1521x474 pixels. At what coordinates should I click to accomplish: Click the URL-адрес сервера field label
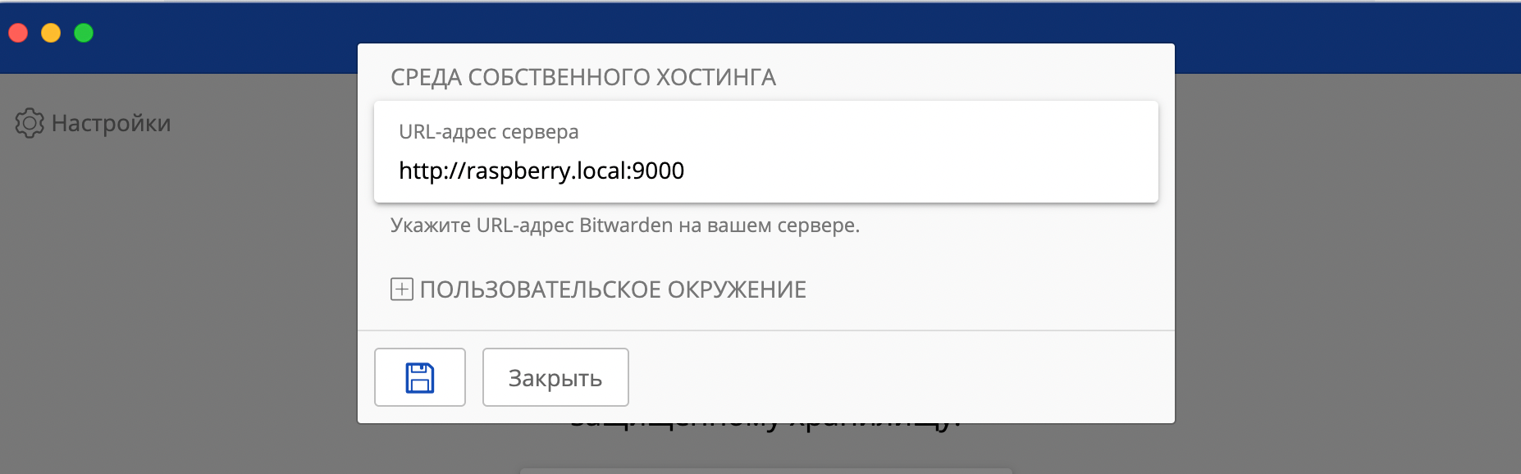[x=488, y=132]
